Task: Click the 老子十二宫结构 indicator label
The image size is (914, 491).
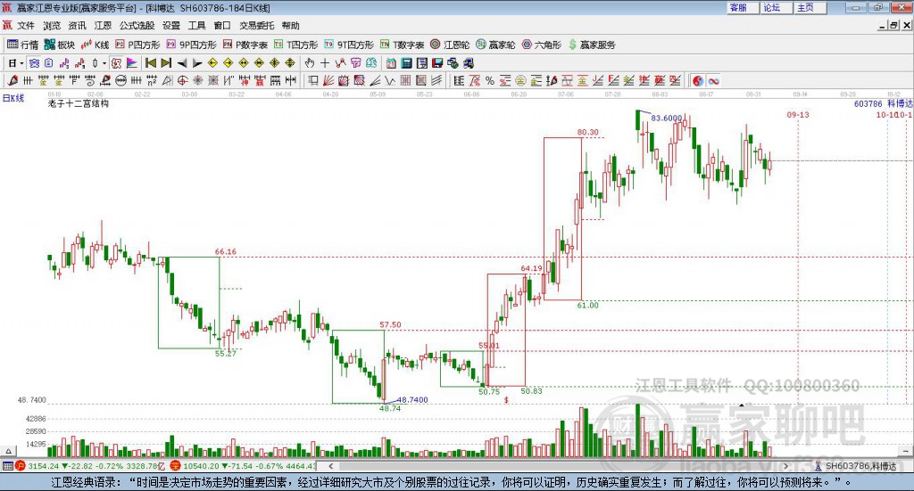Action: pos(79,103)
